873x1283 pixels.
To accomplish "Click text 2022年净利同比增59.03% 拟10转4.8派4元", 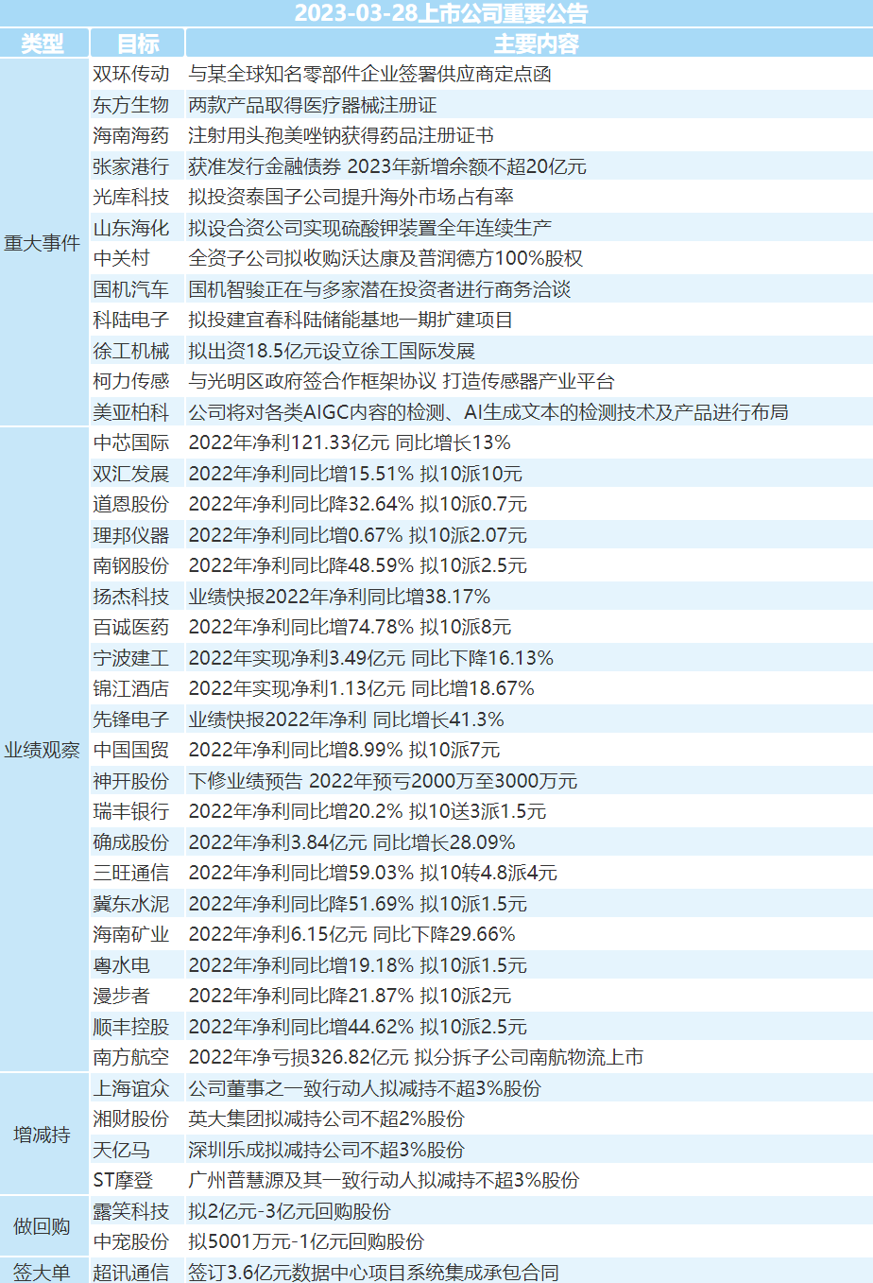I will pos(373,873).
